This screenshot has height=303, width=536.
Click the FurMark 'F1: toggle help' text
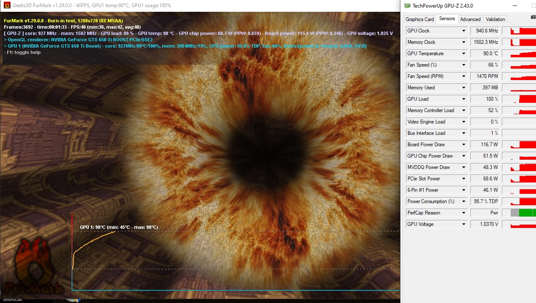point(22,52)
